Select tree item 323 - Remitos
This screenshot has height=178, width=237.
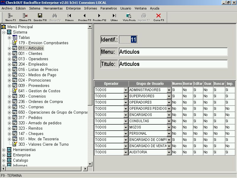pyautogui.click(x=31, y=128)
